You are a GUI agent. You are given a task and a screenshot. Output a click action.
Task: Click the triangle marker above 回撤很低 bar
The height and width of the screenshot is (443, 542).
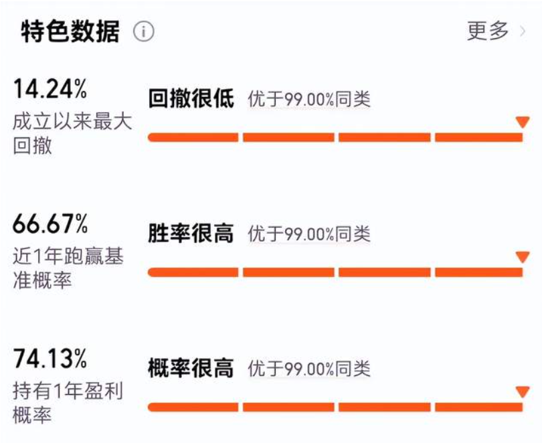point(523,122)
